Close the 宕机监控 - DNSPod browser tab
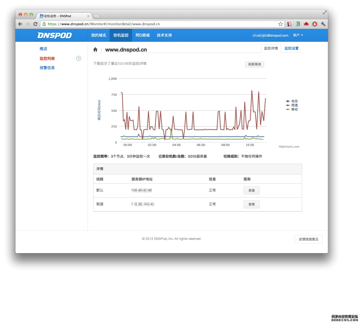 [x=88, y=16]
